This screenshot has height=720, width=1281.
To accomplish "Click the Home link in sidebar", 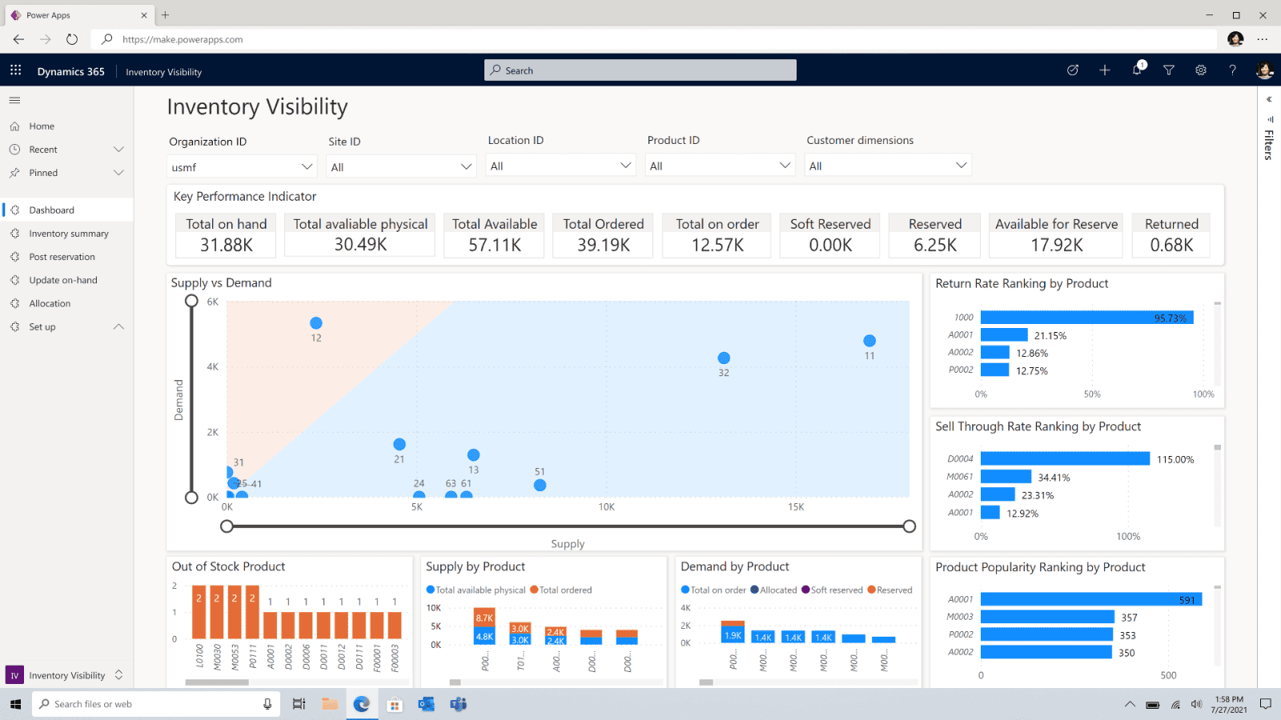I will 42,126.
